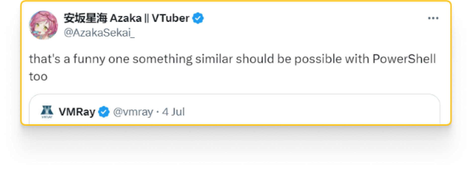Click Azaka's pink-haired profile avatar
The image size is (472, 171).
click(43, 25)
